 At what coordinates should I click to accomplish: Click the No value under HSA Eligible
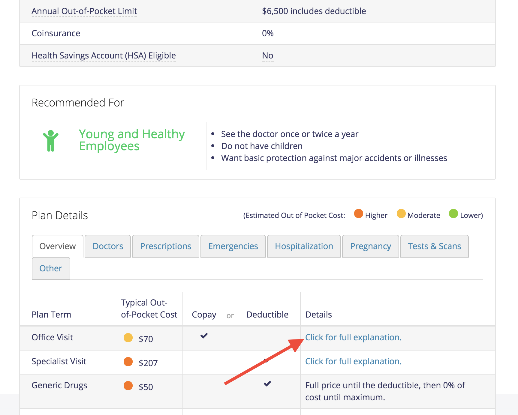tap(267, 55)
